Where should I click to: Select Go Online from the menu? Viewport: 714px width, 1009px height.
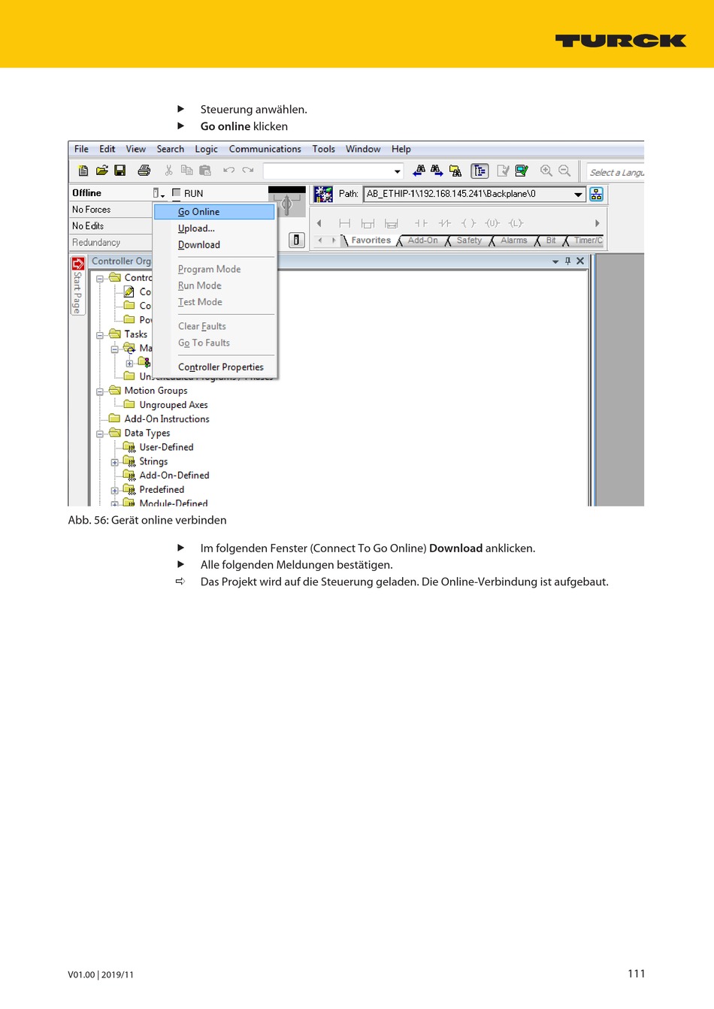click(214, 212)
